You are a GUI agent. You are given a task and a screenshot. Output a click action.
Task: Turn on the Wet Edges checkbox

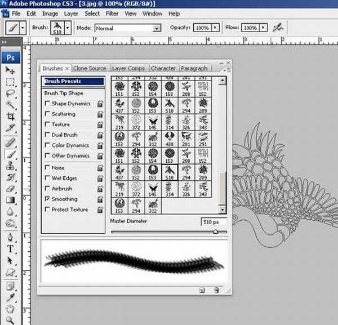[x=47, y=179]
